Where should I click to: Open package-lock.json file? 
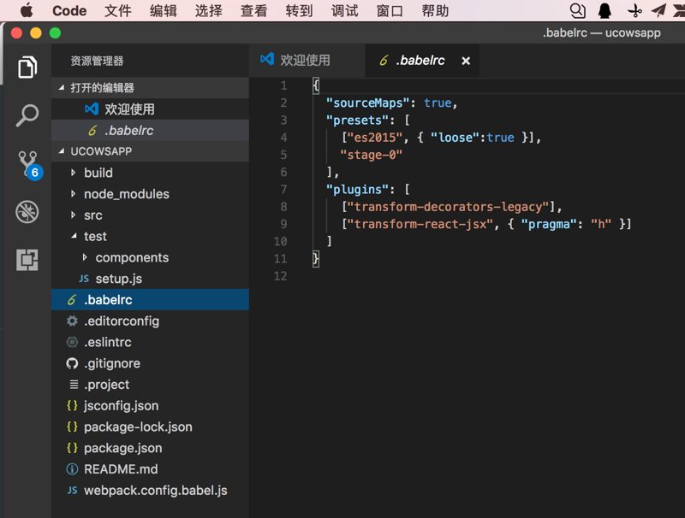coord(151,427)
